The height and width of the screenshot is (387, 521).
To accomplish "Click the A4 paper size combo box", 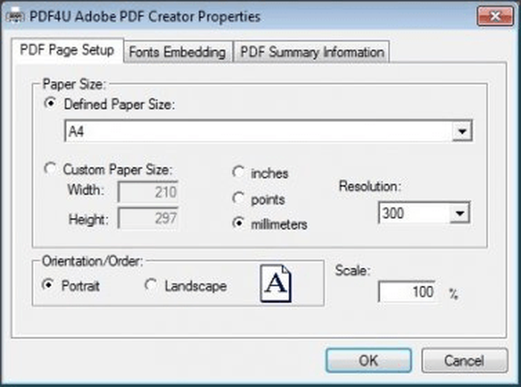I will (x=268, y=131).
